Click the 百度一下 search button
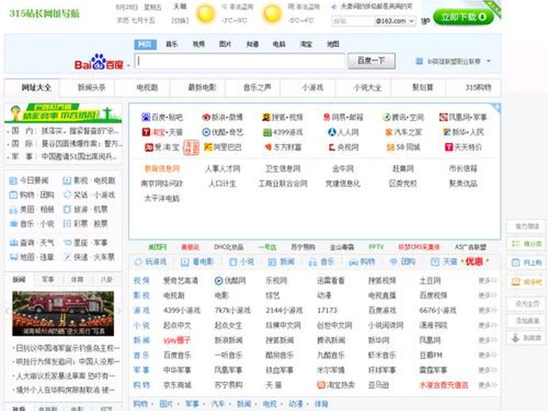 (371, 61)
